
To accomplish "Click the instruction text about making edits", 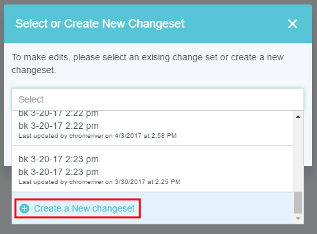I will [x=148, y=63].
